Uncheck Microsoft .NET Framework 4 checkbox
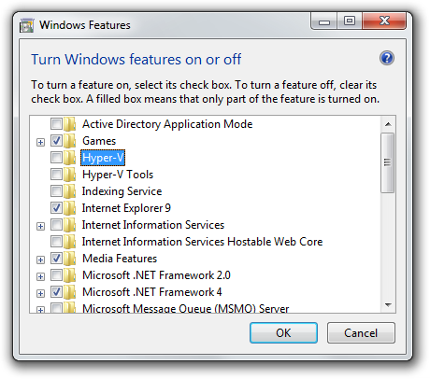Image resolution: width=430 pixels, height=379 pixels. [x=56, y=292]
